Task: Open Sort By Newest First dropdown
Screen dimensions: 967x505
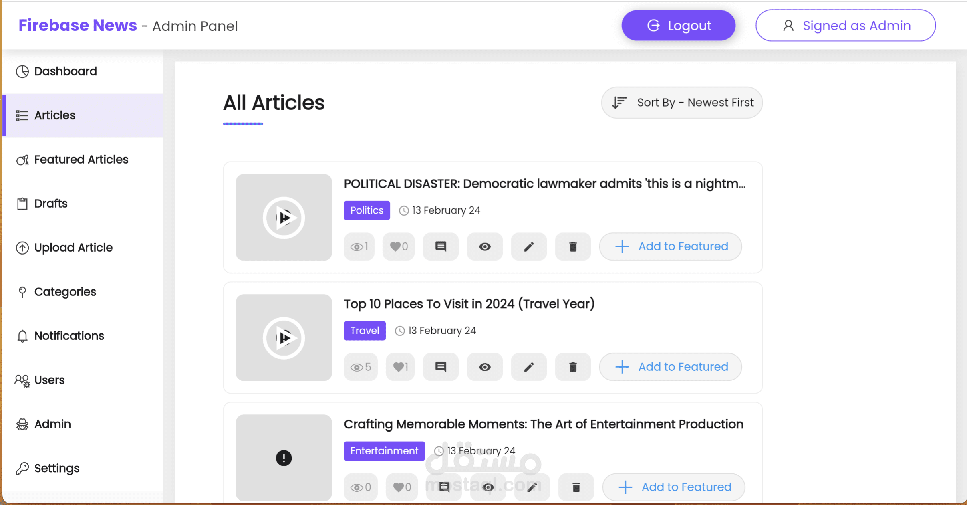Action: [x=682, y=103]
